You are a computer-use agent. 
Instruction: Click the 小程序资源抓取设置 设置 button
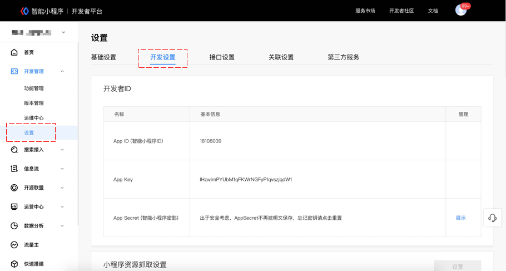point(457,266)
